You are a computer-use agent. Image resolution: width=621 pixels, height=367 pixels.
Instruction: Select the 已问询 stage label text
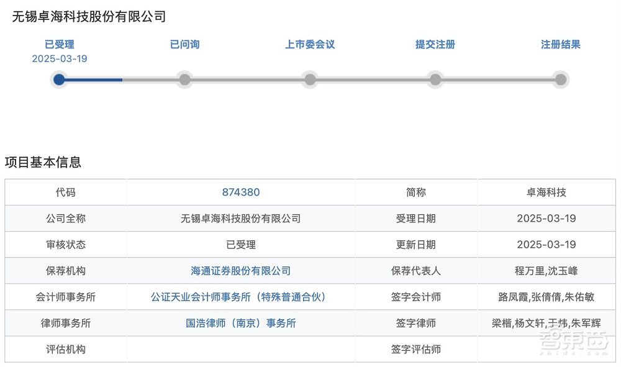click(185, 44)
